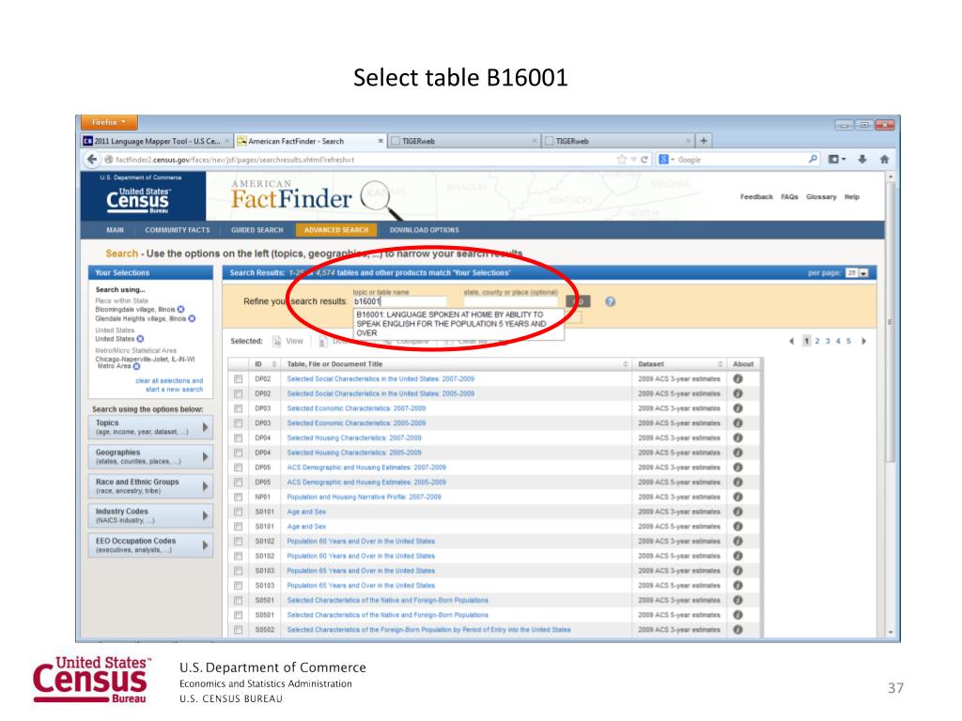Open info icon for NP01 Narrative Profile row
962x721 pixels.
click(738, 497)
